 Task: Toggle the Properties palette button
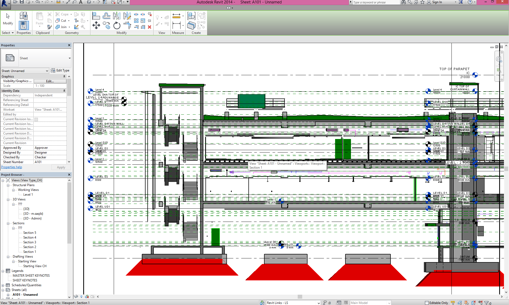[x=24, y=25]
